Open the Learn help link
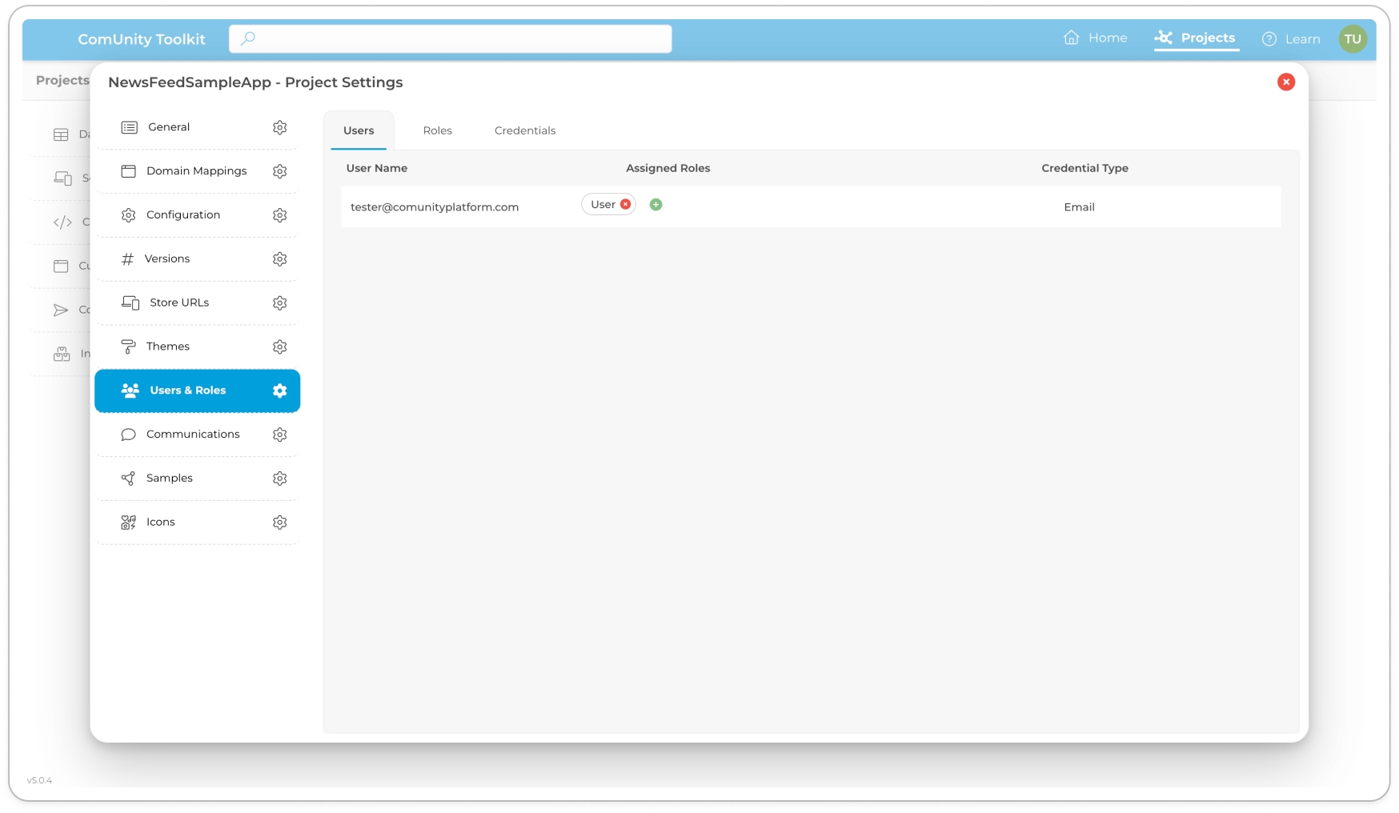The width and height of the screenshot is (1399, 813). [x=1291, y=39]
